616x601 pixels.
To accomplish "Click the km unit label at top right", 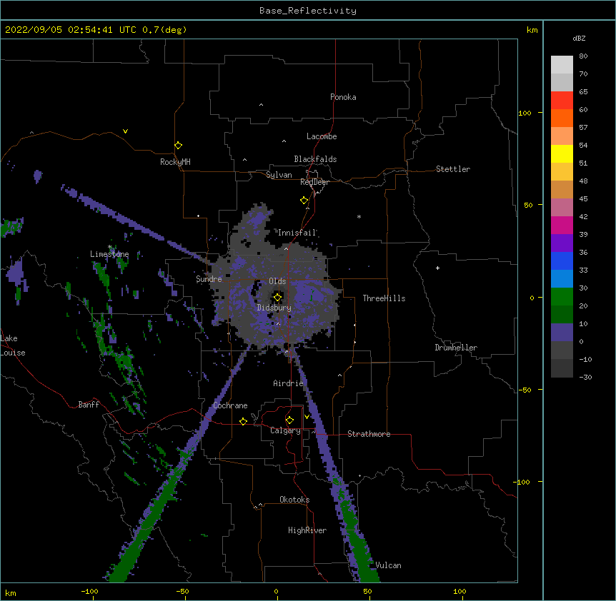I will pos(532,30).
